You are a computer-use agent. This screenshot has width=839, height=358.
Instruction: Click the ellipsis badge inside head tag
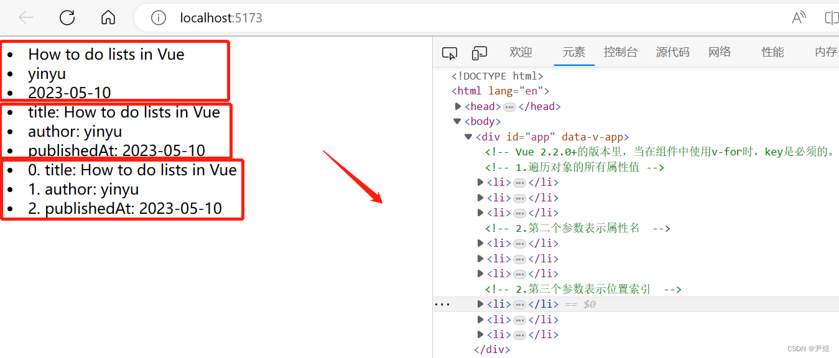pos(509,107)
